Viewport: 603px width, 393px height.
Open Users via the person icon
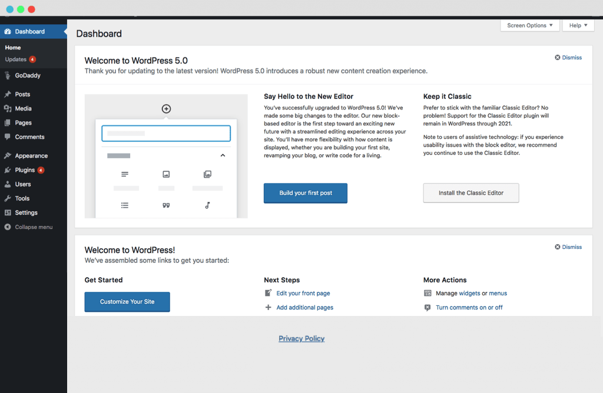coord(8,184)
